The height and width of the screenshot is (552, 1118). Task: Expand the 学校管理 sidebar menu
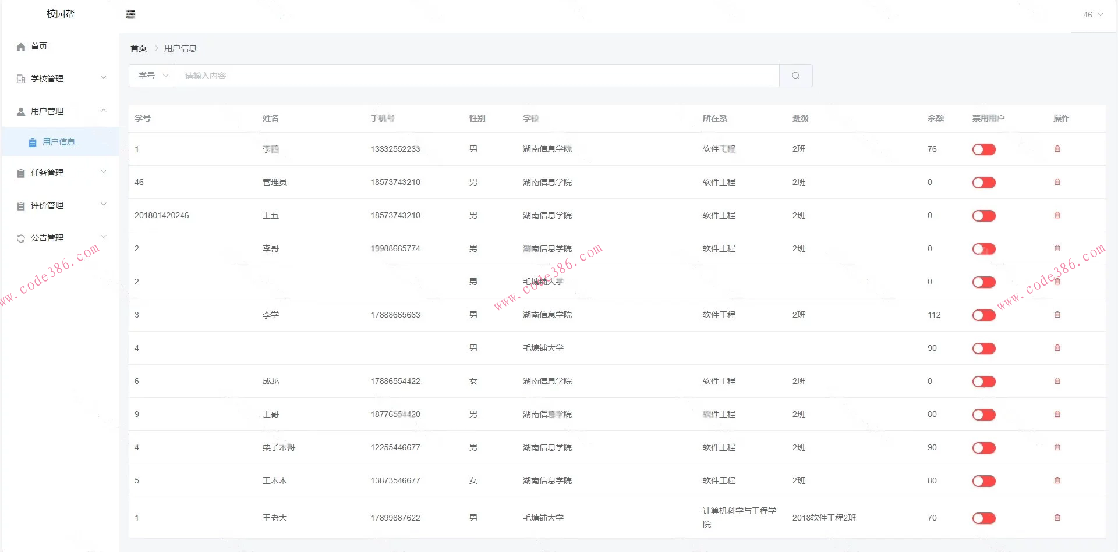pyautogui.click(x=61, y=79)
